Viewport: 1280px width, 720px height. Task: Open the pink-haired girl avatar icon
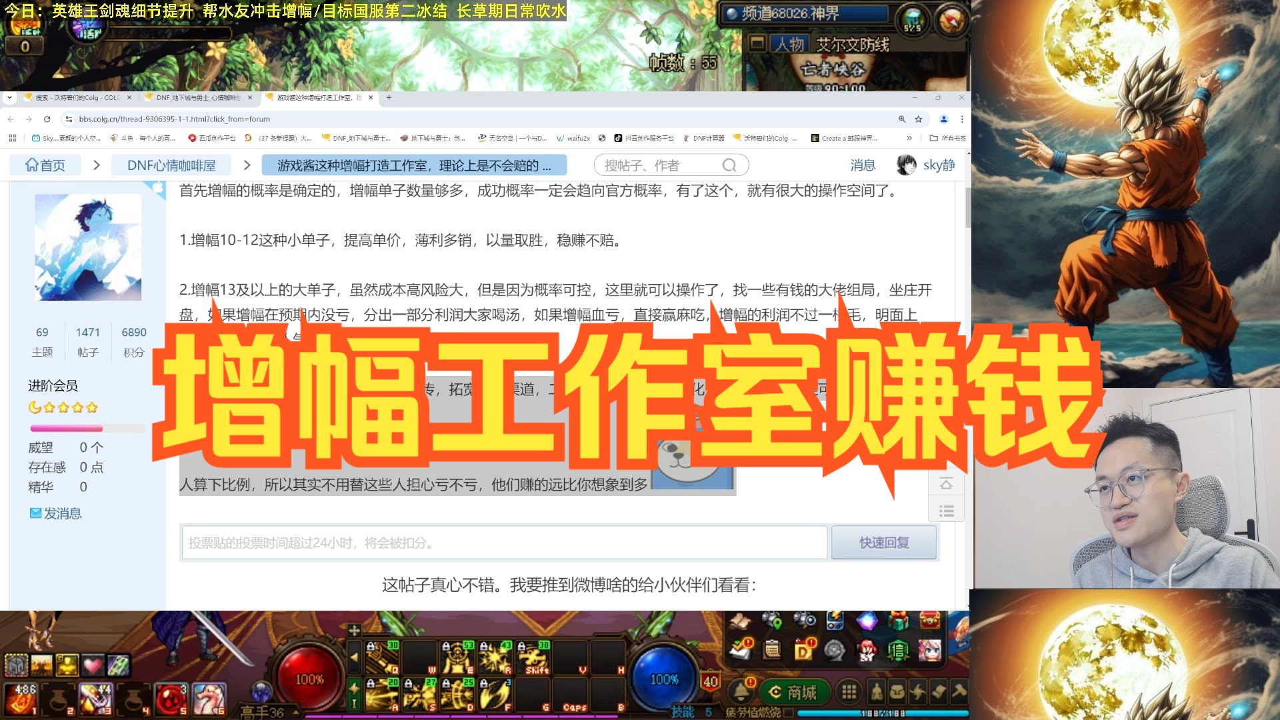[x=929, y=649]
